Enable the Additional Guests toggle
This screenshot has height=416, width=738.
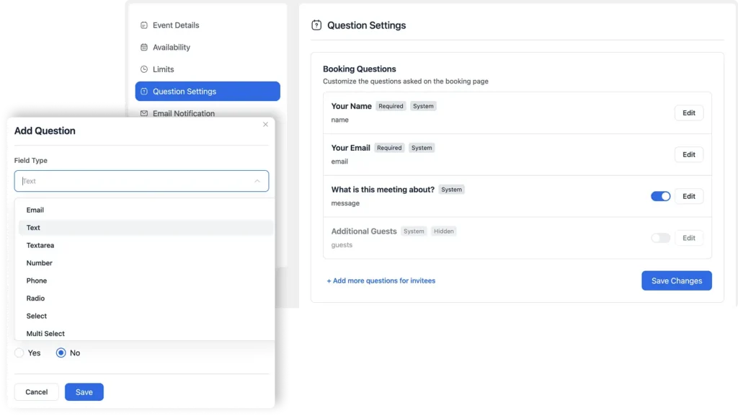(660, 238)
